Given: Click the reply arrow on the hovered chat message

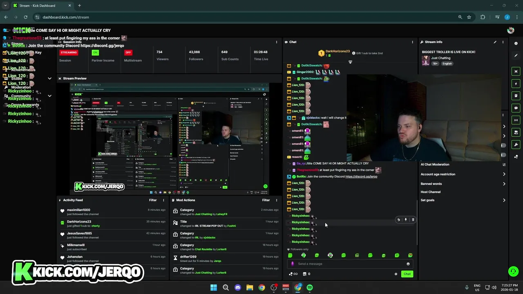Looking at the screenshot, I should tap(399, 220).
